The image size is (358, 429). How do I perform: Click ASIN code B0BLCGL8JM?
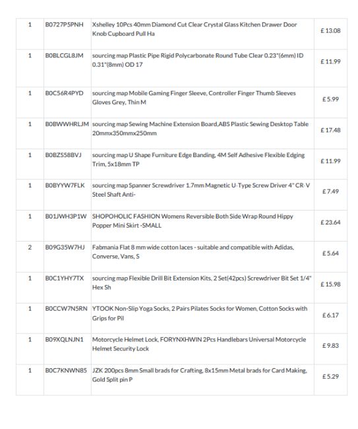(x=64, y=55)
